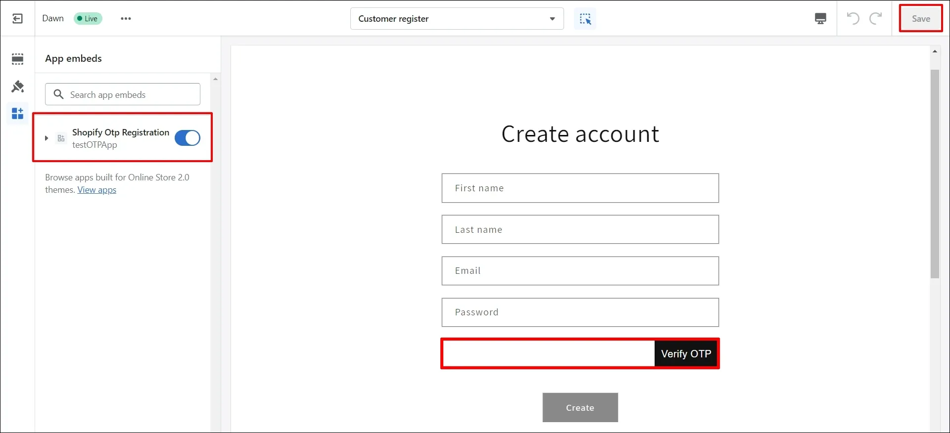Undo the last change
Viewport: 950px width, 433px height.
pos(853,19)
